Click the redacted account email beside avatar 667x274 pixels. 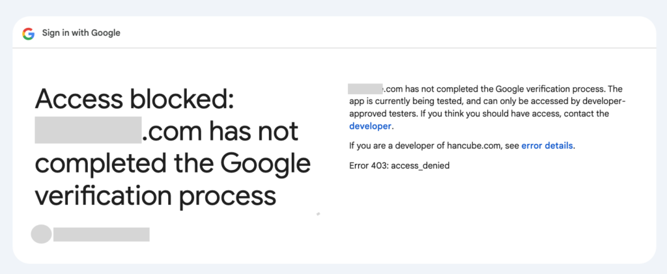coord(101,234)
